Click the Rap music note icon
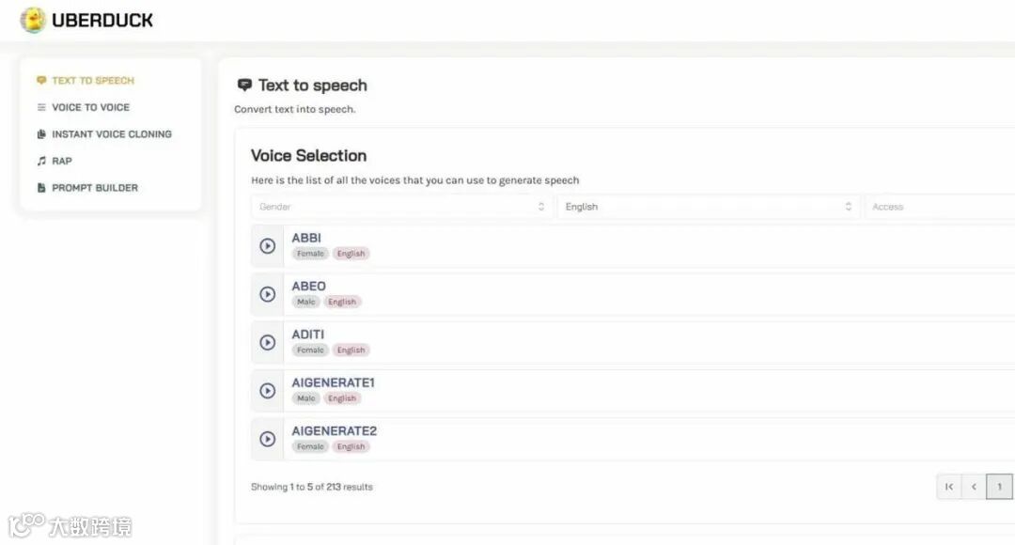This screenshot has width=1015, height=545. [41, 161]
